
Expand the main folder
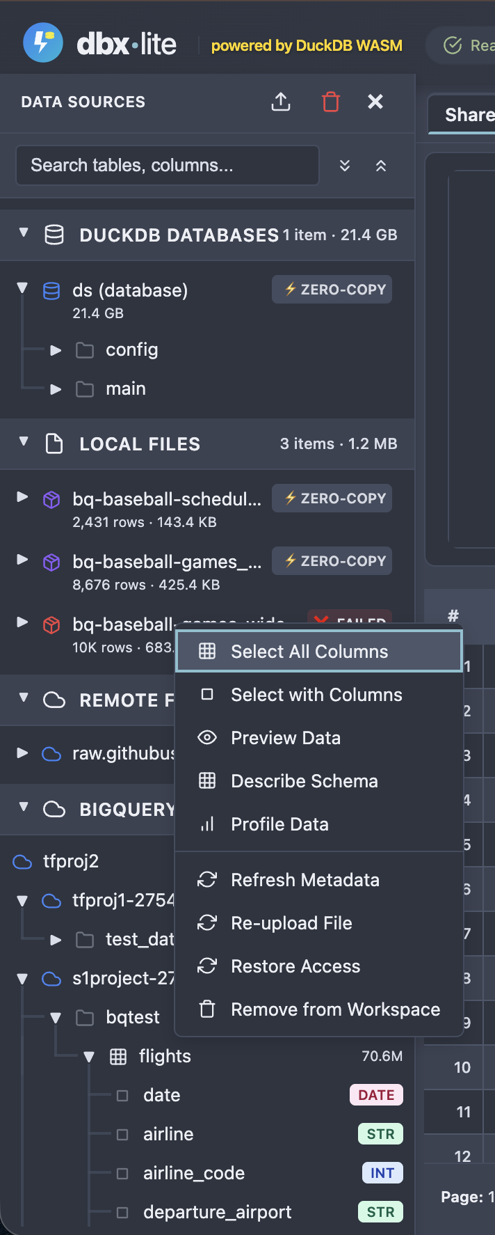[x=56, y=389]
